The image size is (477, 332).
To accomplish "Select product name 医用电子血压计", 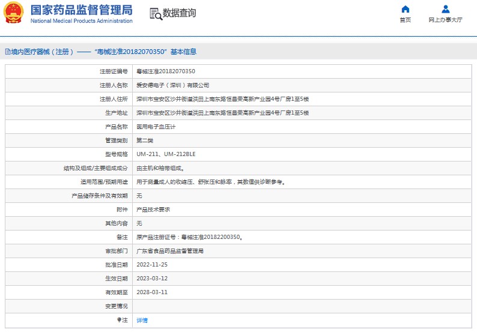I will [x=156, y=127].
